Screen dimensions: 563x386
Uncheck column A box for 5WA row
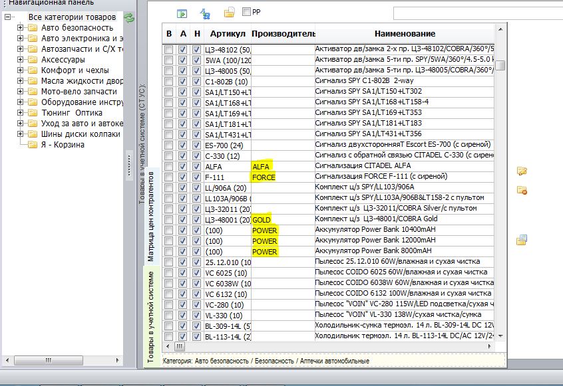182,60
